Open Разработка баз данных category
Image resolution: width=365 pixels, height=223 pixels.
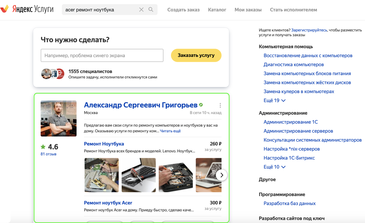tap(290, 203)
